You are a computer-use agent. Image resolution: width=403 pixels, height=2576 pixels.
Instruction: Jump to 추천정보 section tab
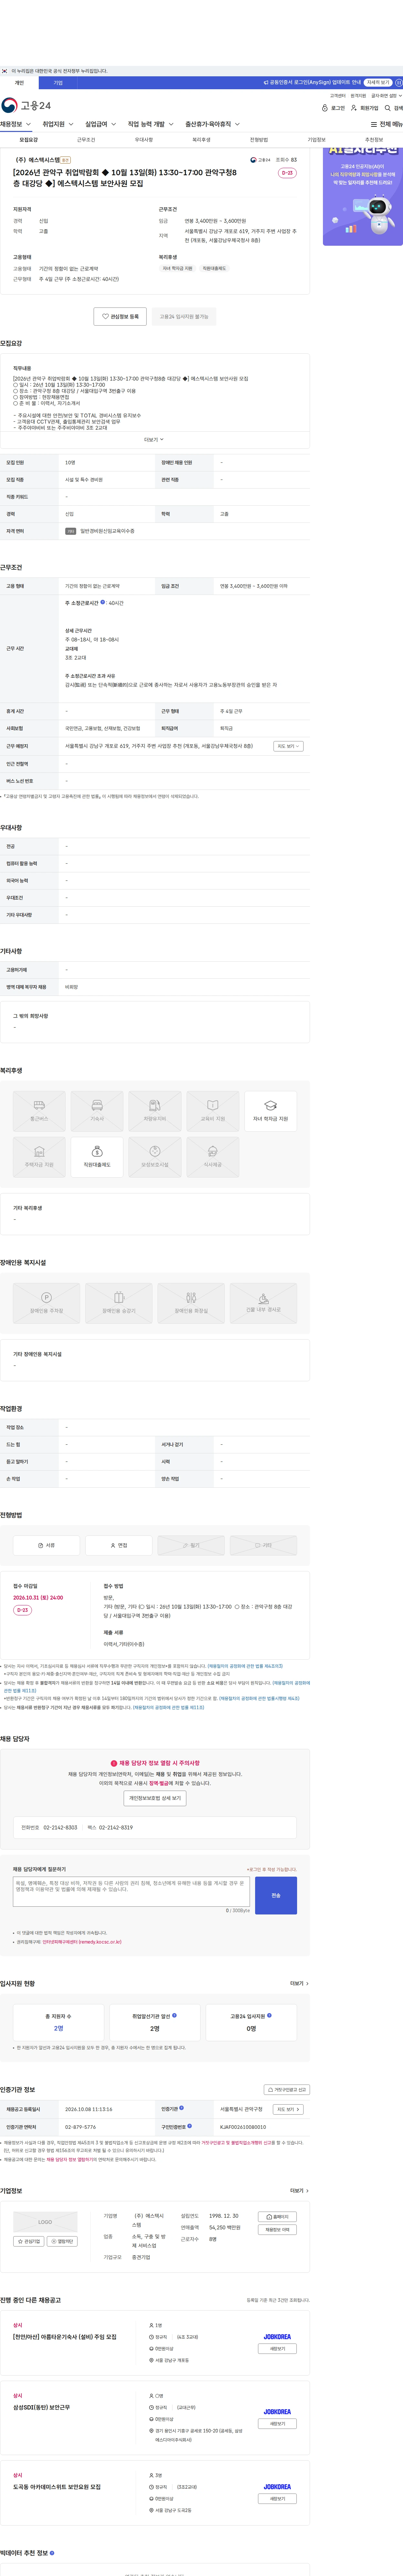(374, 140)
